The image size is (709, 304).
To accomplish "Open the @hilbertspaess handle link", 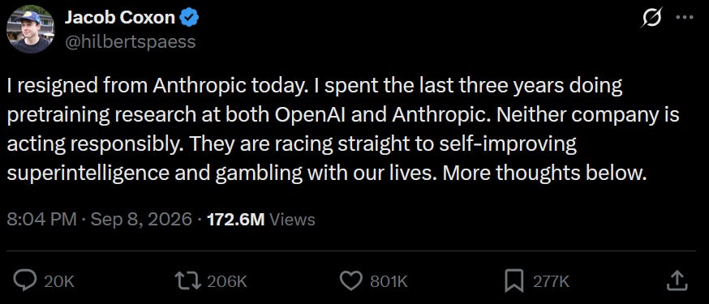I will (x=131, y=41).
